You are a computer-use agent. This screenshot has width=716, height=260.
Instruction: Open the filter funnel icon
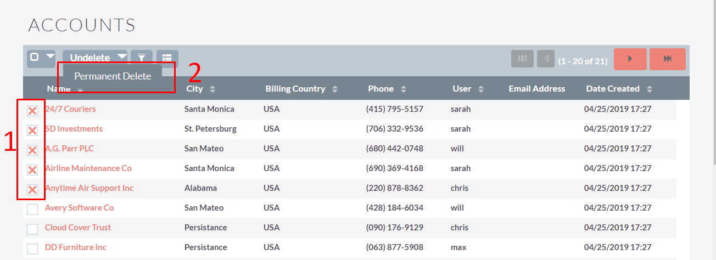click(142, 58)
